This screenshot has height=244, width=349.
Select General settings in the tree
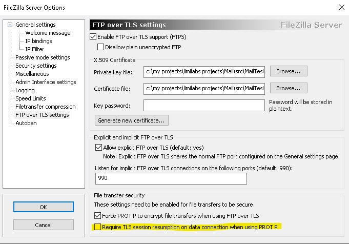(35, 25)
